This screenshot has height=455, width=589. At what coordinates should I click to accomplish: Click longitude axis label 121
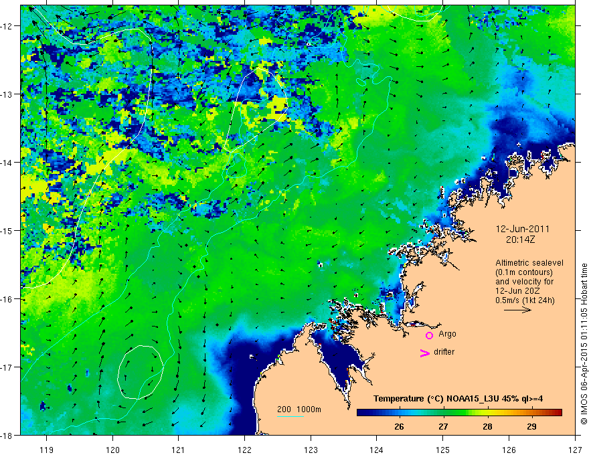[179, 450]
